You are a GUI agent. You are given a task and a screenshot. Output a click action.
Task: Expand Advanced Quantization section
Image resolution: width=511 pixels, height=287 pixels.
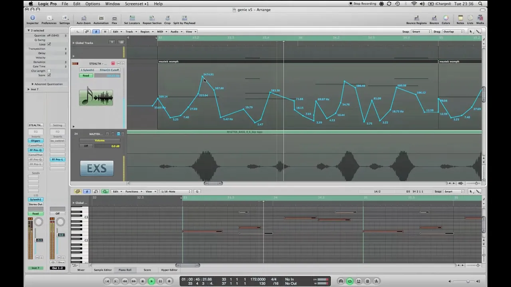[33, 84]
